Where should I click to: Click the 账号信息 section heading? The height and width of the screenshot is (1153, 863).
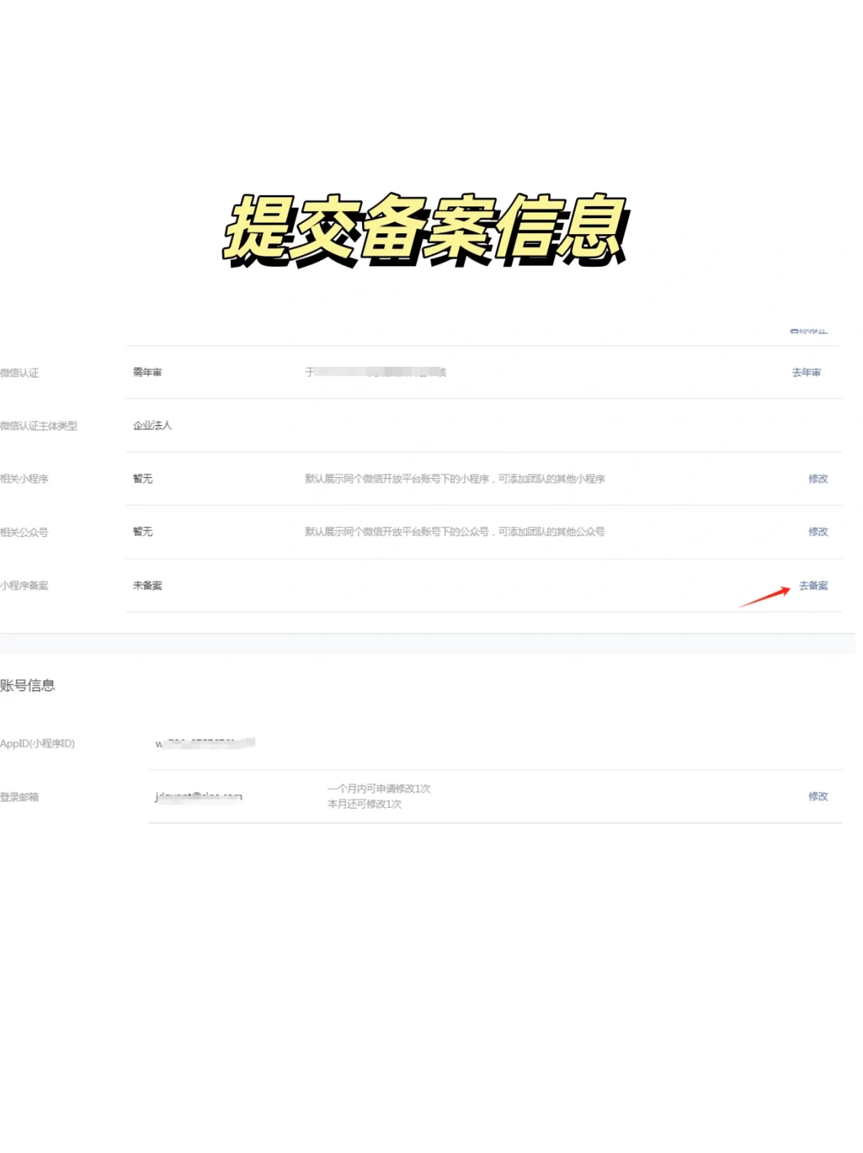30,684
